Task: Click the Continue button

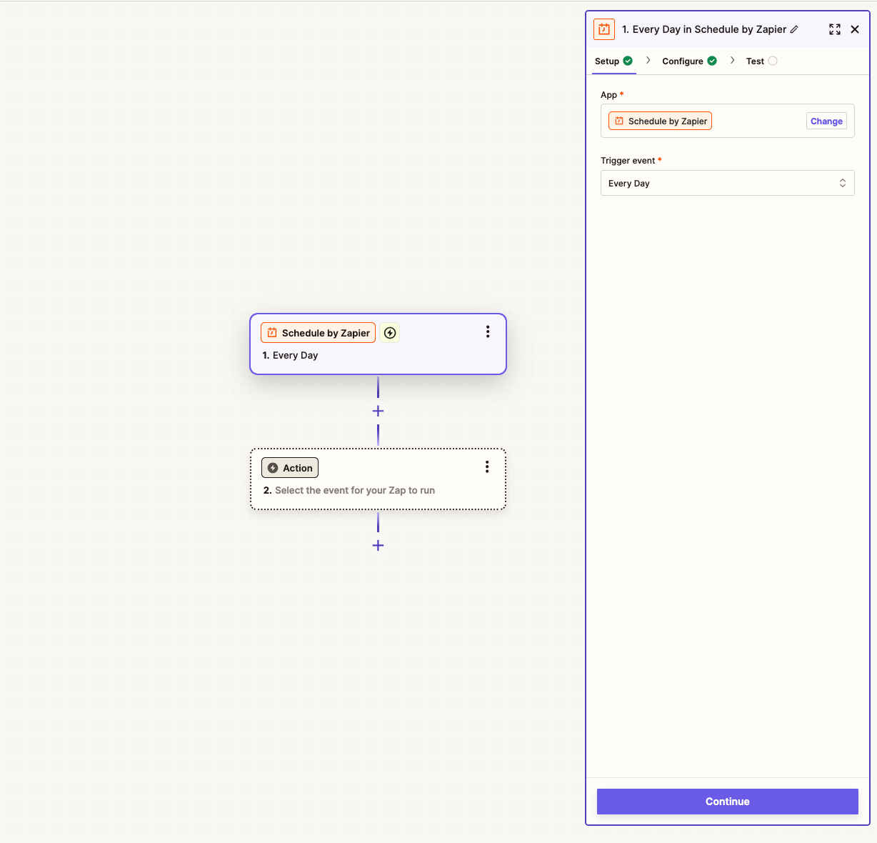Action: pos(727,802)
